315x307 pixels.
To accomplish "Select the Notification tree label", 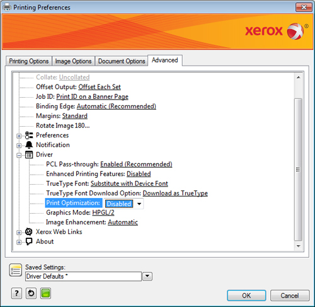I will click(x=53, y=145).
